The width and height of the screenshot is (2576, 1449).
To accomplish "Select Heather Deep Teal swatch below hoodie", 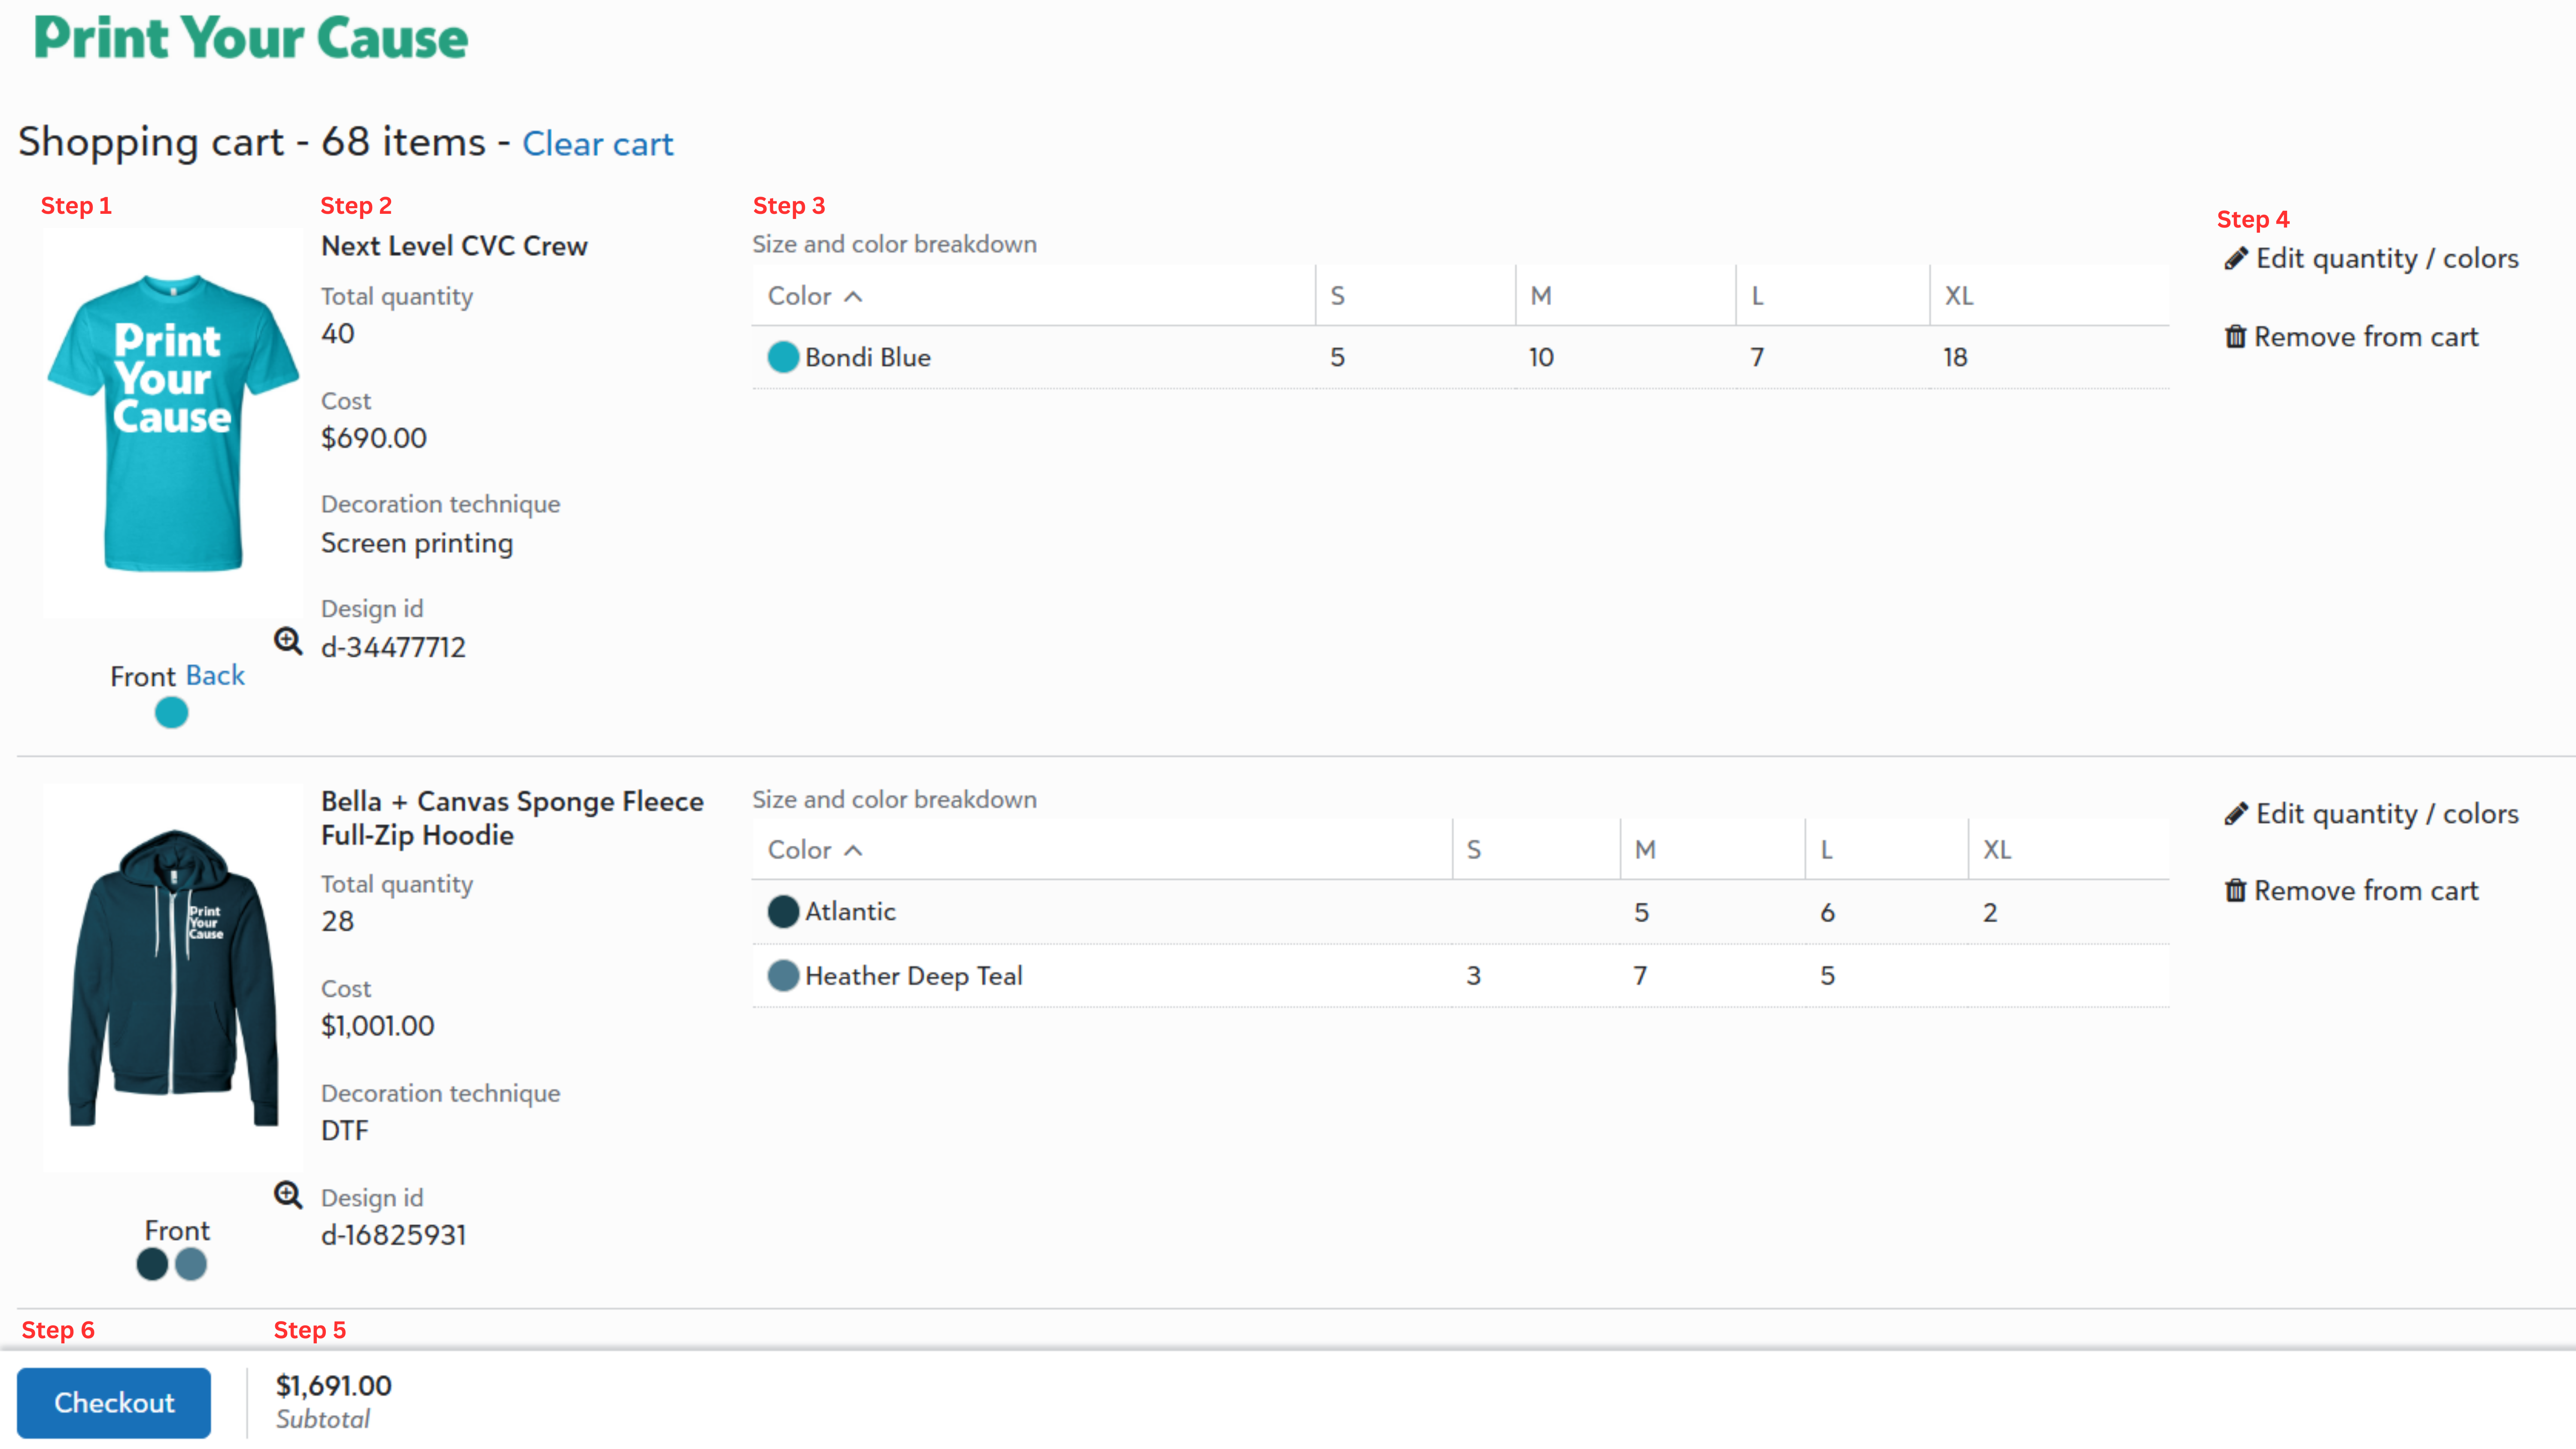I will [x=191, y=1264].
